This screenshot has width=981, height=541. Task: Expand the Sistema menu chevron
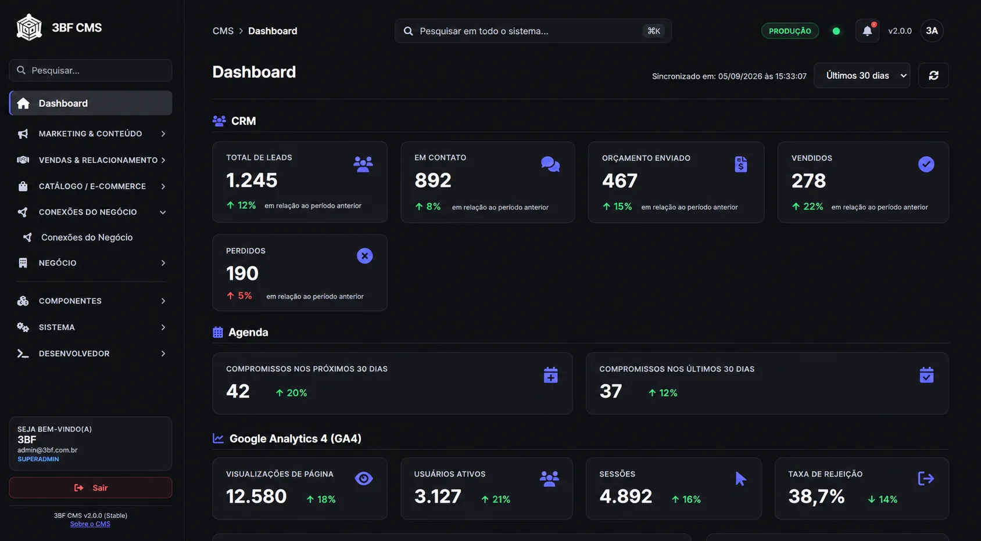tap(163, 327)
